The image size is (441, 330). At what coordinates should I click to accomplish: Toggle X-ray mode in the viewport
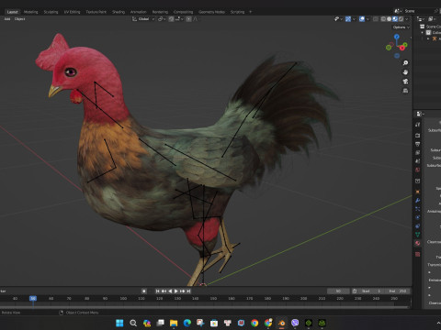click(x=376, y=19)
